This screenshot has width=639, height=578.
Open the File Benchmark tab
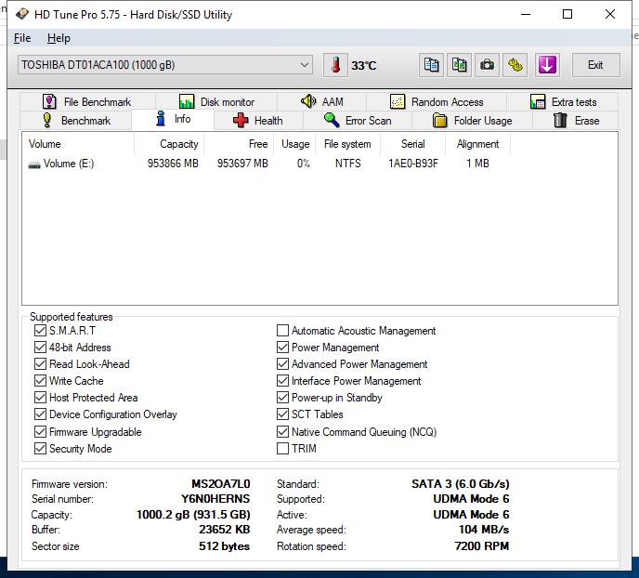pos(87,101)
